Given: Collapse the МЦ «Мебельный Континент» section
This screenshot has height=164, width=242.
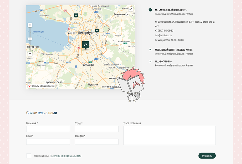Looking at the screenshot, I should [150, 10].
